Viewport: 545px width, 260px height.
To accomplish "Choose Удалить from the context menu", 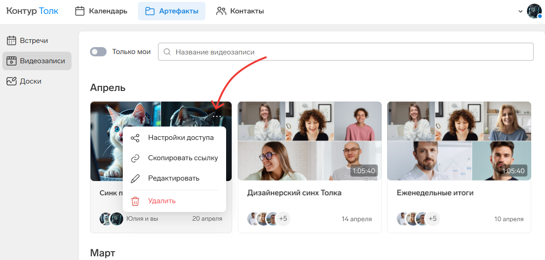I will [162, 201].
